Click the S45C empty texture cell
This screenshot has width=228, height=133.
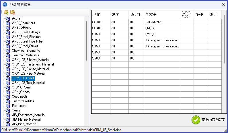point(162,52)
